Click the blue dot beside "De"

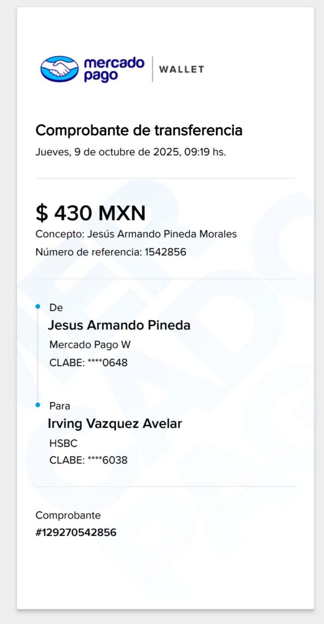38,306
